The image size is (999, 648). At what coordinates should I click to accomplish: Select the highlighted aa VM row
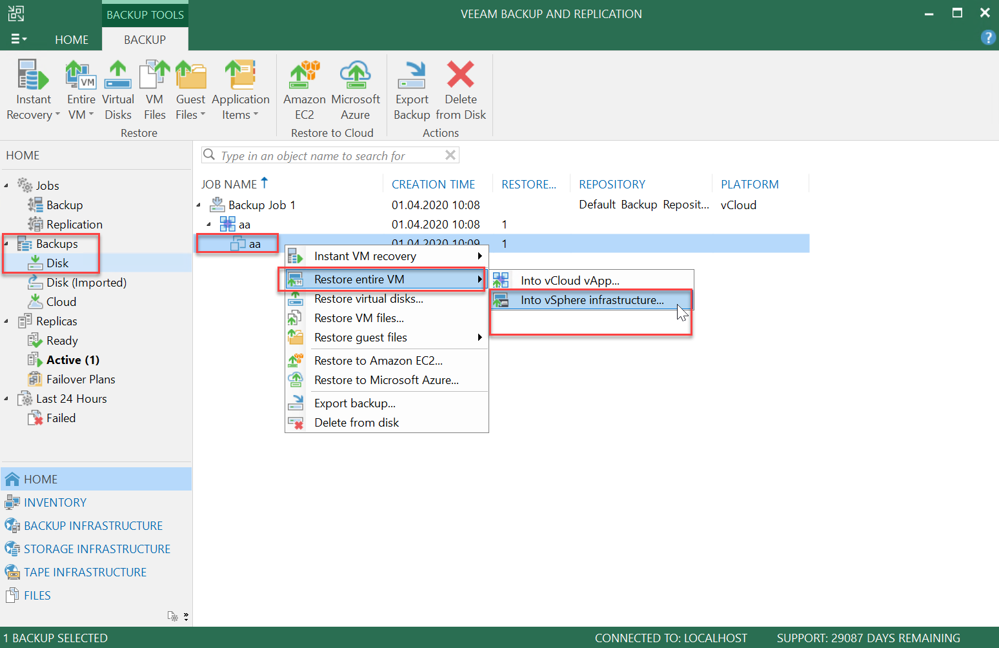pos(503,244)
